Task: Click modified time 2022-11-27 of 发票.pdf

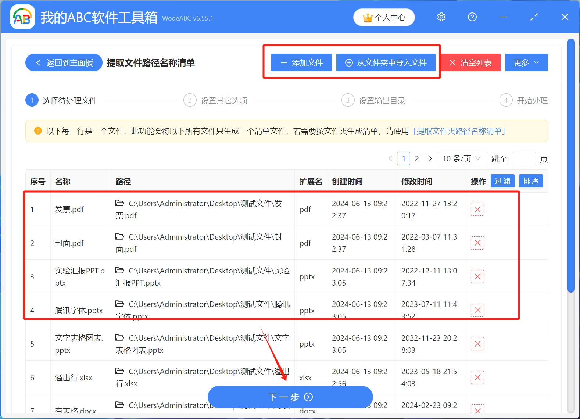Action: [429, 209]
